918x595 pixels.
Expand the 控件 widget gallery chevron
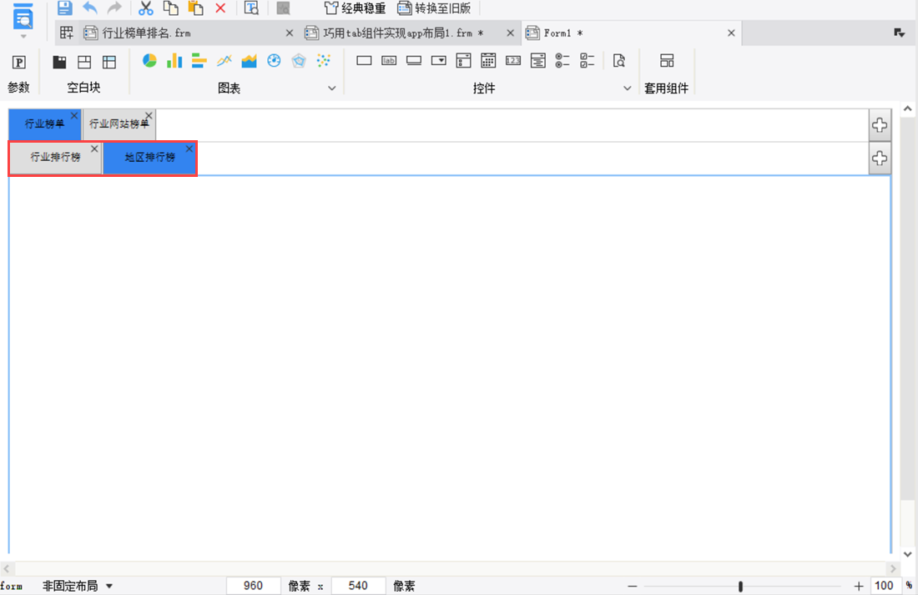[x=627, y=88]
